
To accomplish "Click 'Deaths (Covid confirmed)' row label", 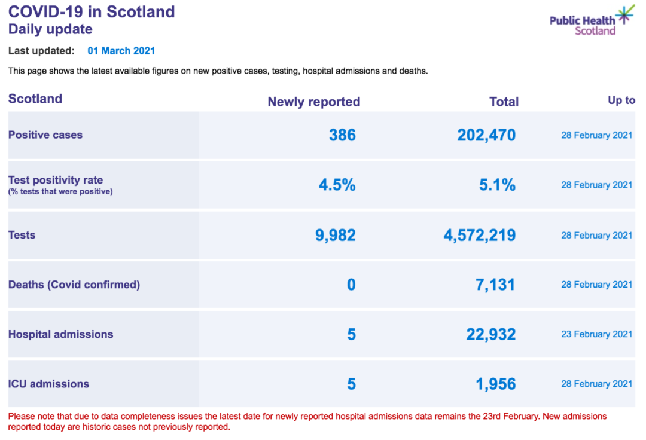I will click(x=74, y=285).
